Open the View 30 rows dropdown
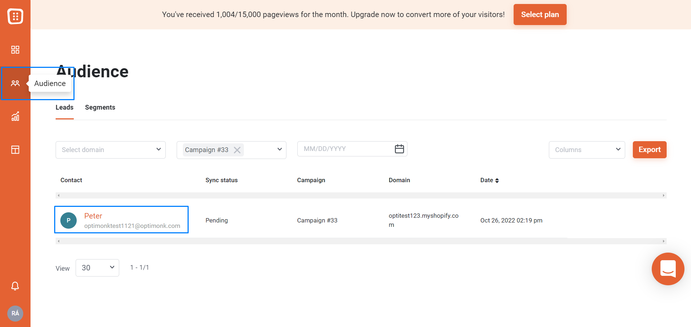Image resolution: width=691 pixels, height=327 pixels. point(97,268)
